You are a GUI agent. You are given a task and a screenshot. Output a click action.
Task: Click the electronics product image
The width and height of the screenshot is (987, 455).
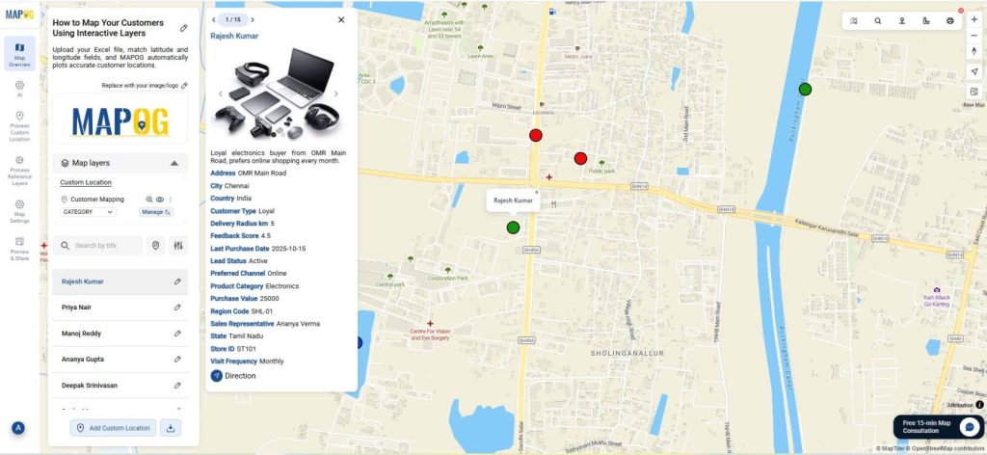[x=278, y=94]
